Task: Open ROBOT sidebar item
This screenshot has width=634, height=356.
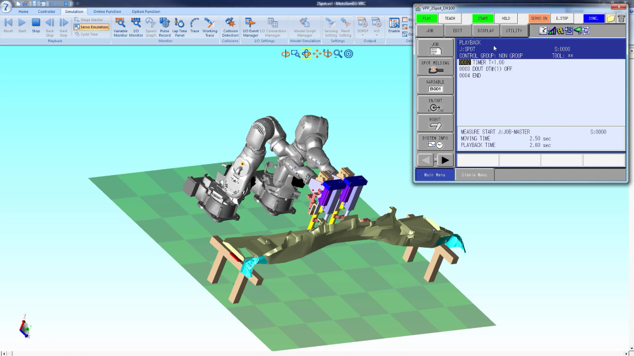Action: click(435, 123)
